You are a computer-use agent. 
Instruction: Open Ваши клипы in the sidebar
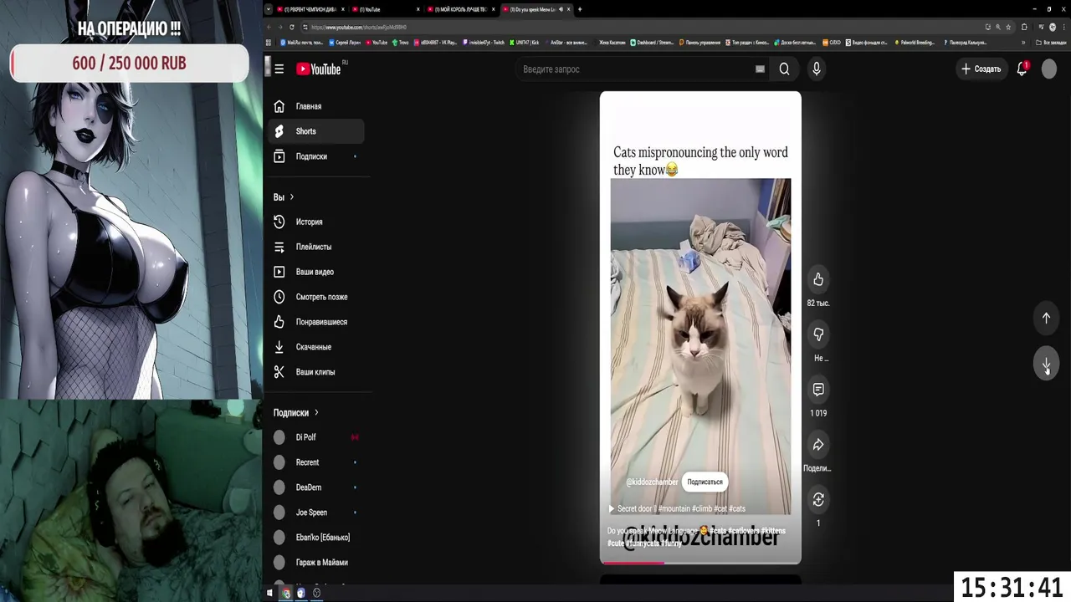pos(316,372)
